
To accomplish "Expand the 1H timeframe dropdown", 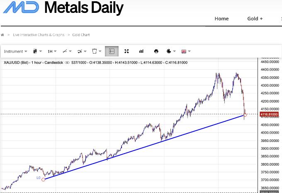I will click(52, 51).
